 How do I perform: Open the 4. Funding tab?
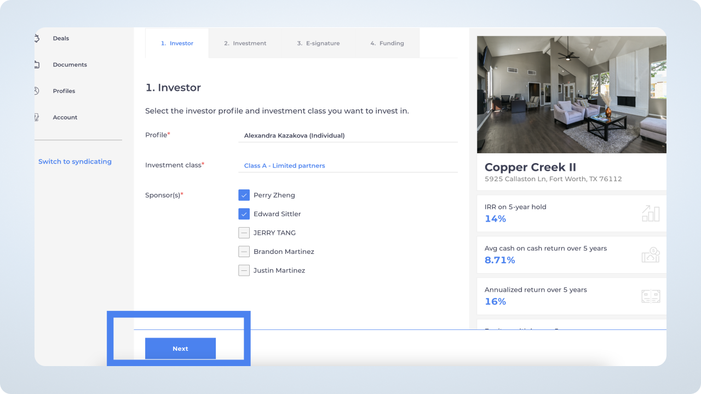(387, 43)
